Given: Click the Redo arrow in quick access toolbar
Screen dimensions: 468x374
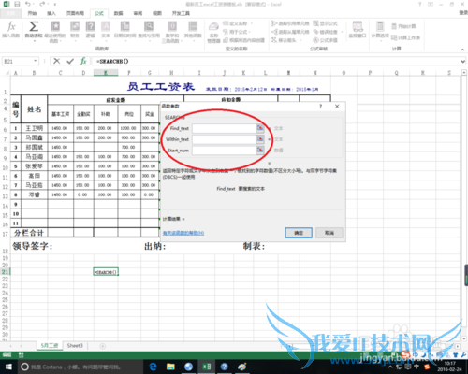Looking at the screenshot, I should coord(42,4).
